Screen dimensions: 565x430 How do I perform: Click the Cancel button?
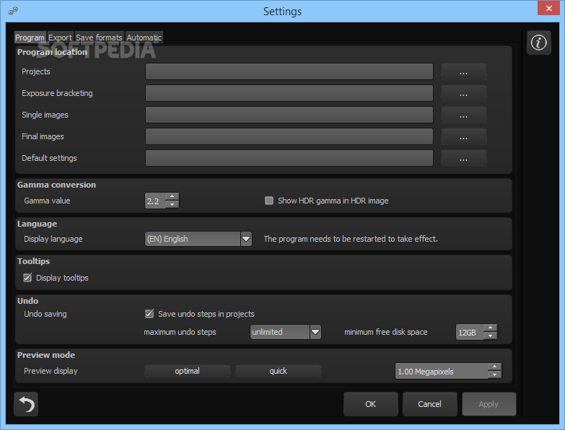click(x=429, y=404)
